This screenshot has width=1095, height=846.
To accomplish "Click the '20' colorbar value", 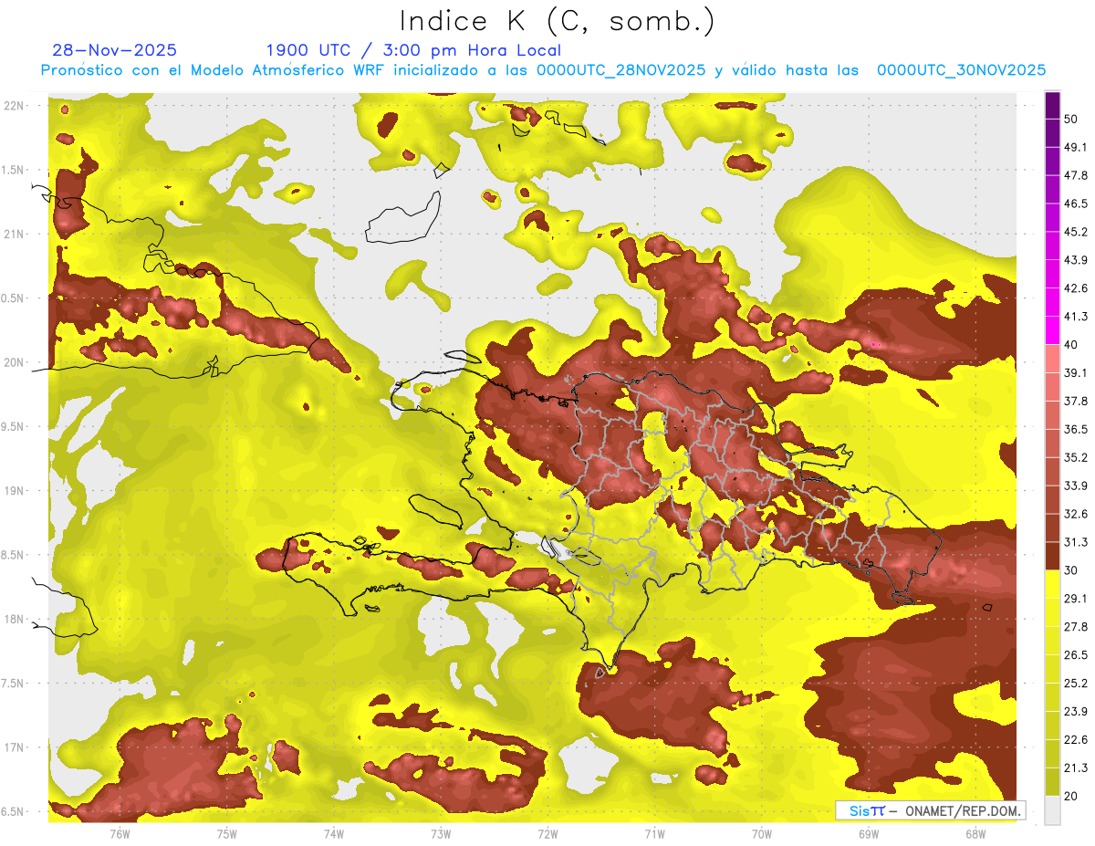I will [x=1071, y=795].
